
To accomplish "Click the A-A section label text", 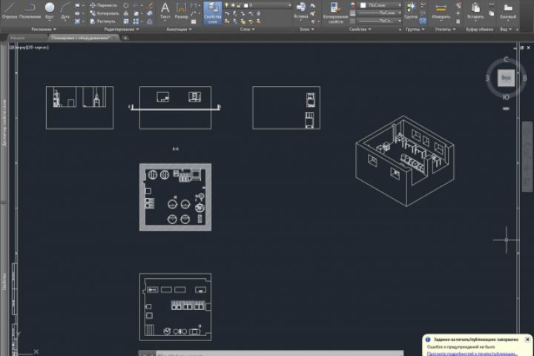I will (x=175, y=148).
